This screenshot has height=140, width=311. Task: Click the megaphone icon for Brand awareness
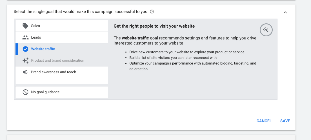pos(25,72)
